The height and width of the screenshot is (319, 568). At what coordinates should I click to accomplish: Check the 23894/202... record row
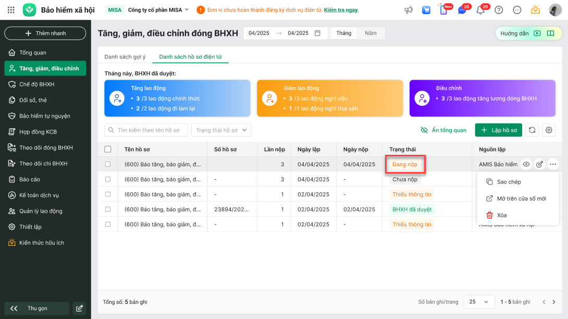pos(107,209)
